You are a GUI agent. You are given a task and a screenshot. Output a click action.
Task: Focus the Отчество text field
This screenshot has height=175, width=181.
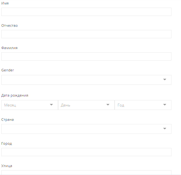click(86, 34)
